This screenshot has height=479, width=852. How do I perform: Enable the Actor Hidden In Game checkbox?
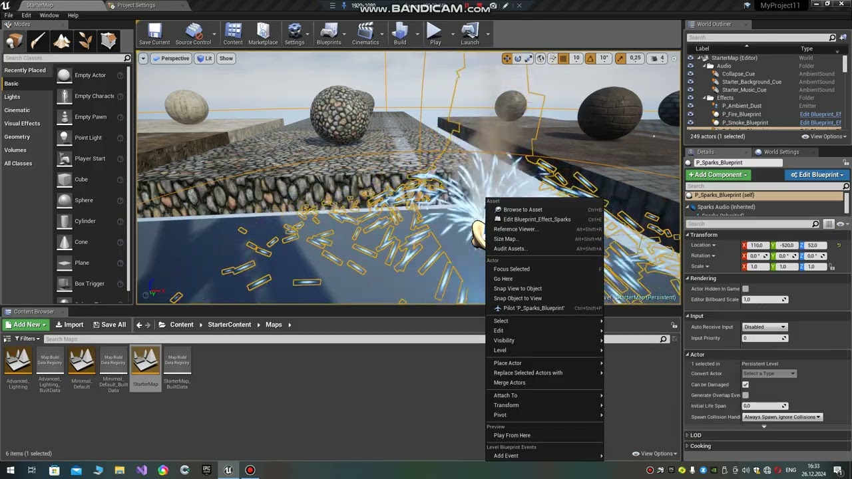click(745, 289)
